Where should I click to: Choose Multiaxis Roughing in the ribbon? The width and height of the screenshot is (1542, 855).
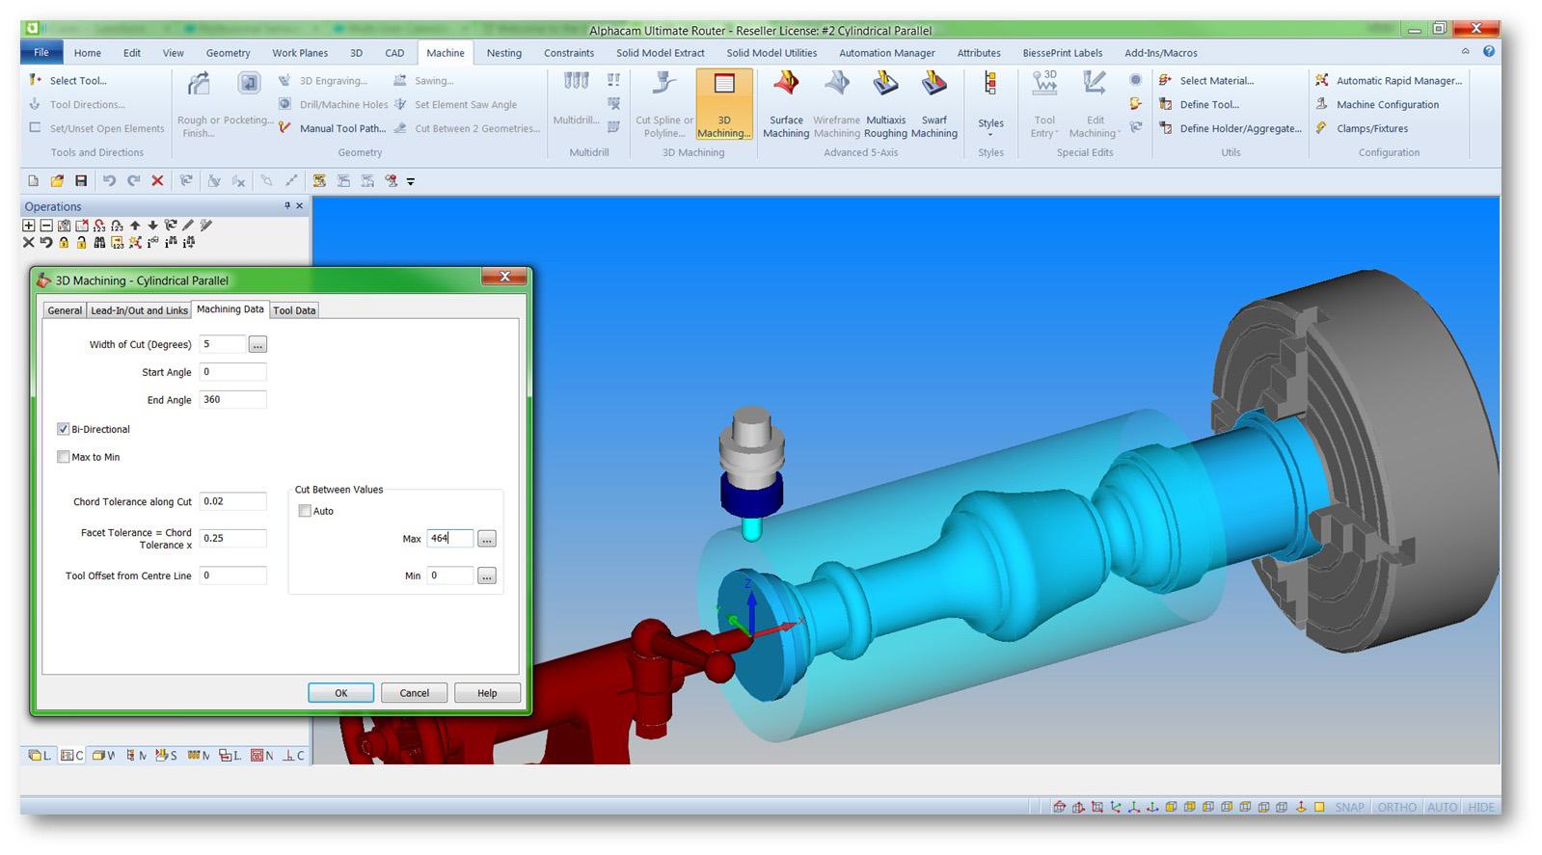(x=885, y=104)
